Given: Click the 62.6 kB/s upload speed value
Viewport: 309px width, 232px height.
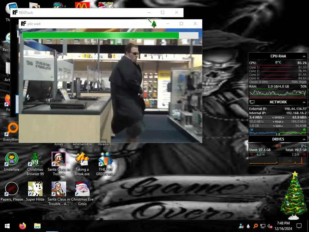Looking at the screenshot, I should click(299, 117).
